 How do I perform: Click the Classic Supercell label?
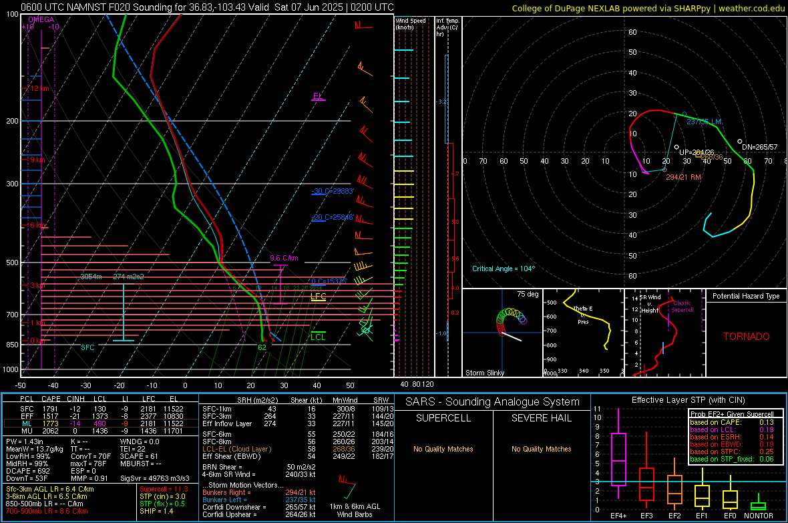coord(682,307)
